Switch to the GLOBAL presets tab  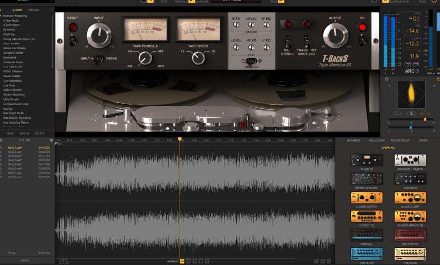[x=18, y=10]
